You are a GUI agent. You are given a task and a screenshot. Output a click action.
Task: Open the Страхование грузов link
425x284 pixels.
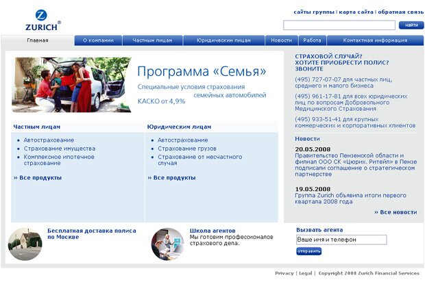point(186,149)
